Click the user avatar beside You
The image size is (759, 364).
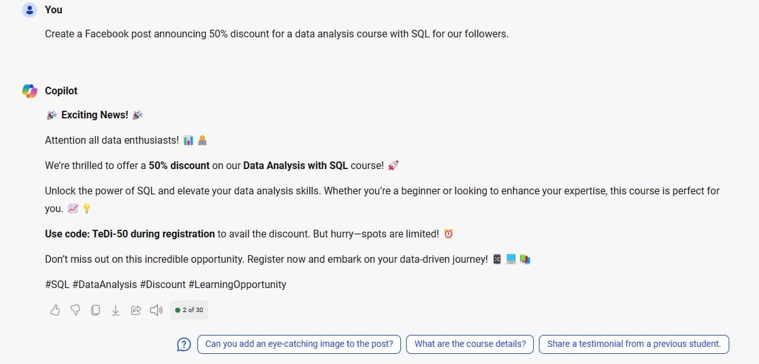[29, 10]
